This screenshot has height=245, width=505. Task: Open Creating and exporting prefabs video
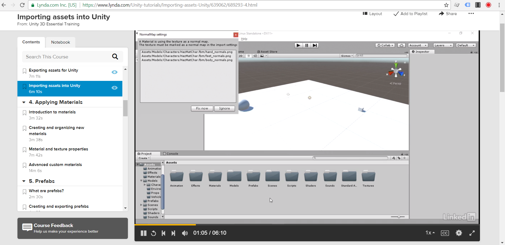(59, 206)
